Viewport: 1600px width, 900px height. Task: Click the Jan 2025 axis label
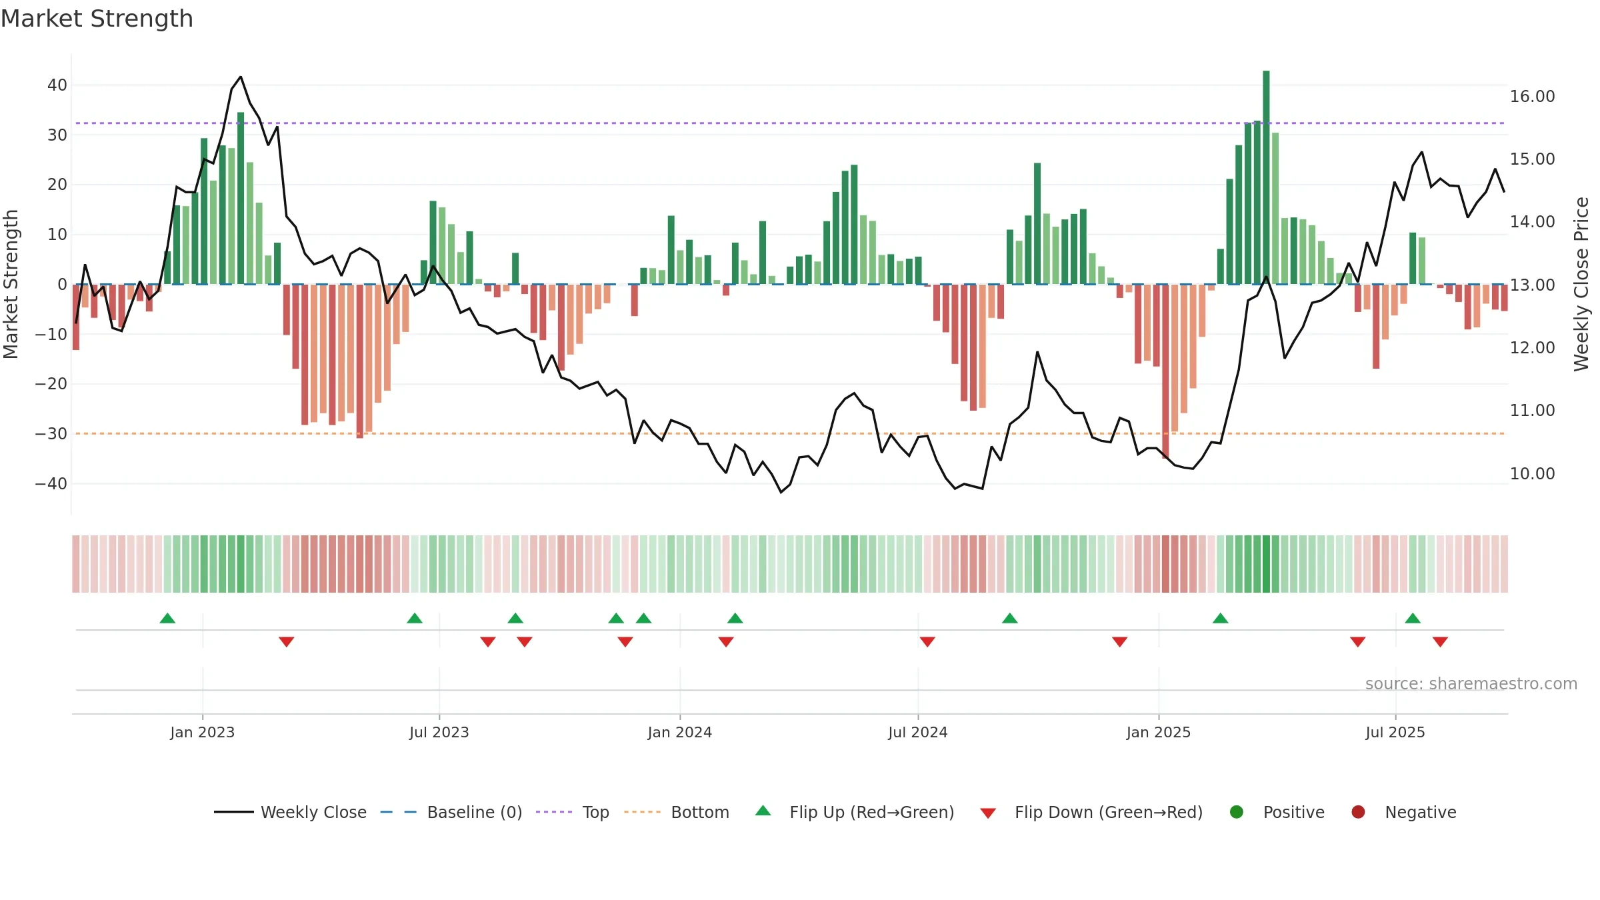coord(1159,732)
